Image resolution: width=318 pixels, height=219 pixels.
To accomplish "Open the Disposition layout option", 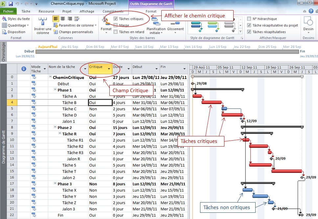I will 13,32.
